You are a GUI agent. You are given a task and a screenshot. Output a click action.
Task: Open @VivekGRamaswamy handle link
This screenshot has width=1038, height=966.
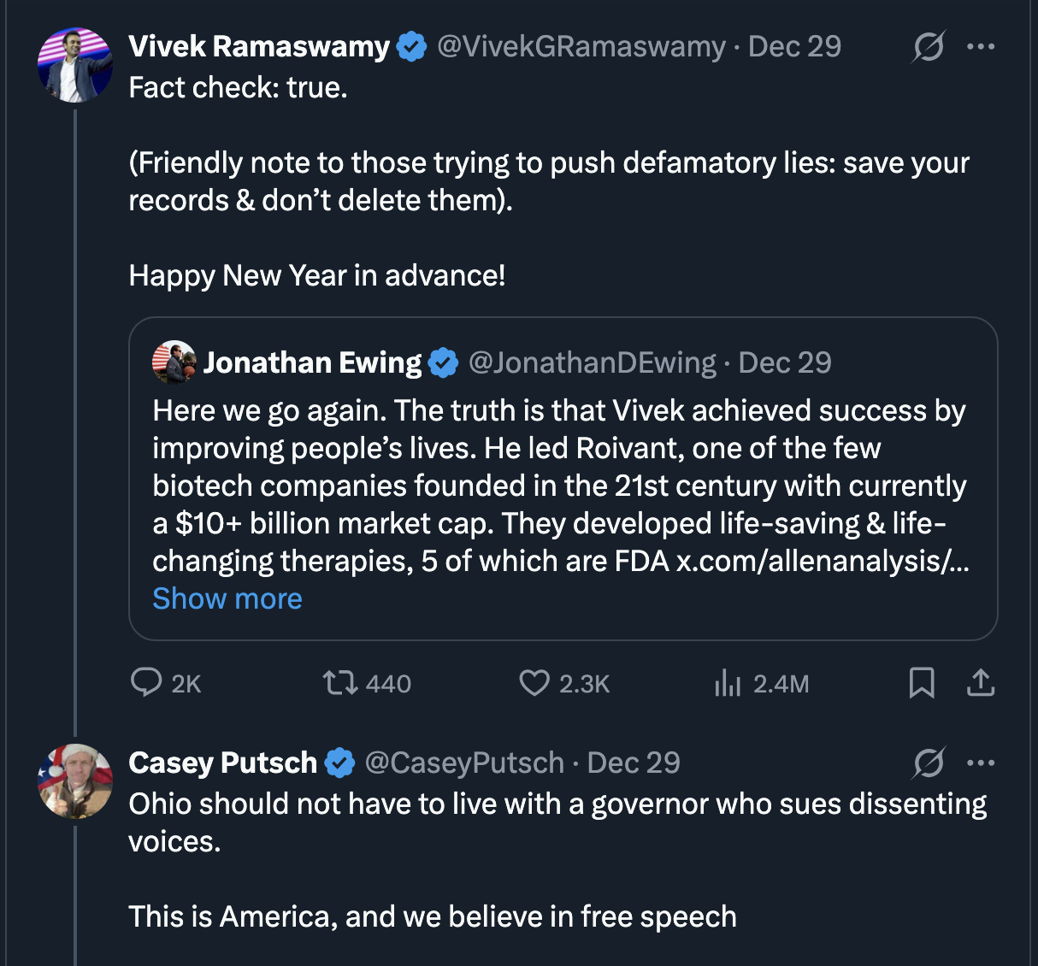tap(581, 46)
